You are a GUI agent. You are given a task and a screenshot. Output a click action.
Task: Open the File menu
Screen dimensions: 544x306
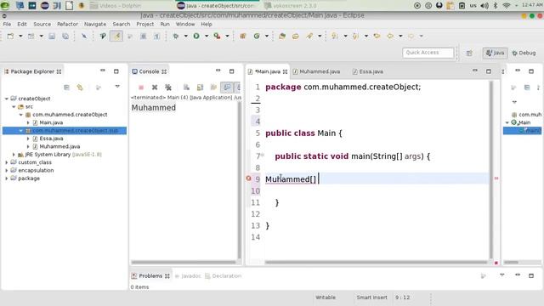(7, 25)
